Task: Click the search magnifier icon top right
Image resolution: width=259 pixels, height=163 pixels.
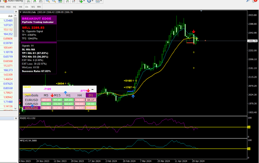Action: 248,1
